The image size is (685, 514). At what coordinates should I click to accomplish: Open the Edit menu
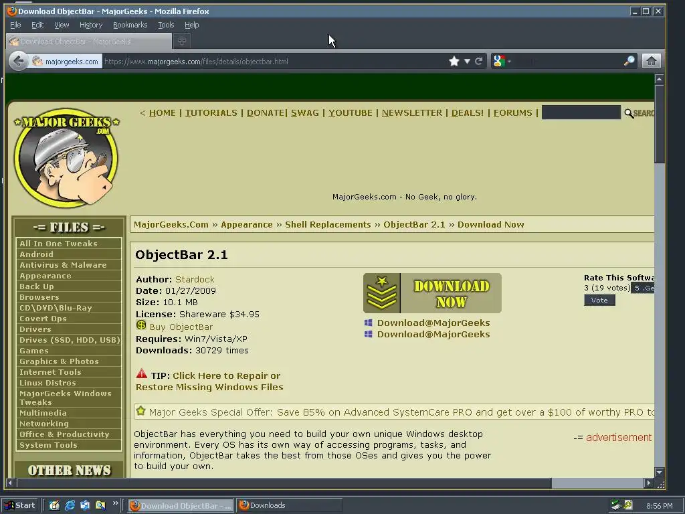(x=37, y=25)
